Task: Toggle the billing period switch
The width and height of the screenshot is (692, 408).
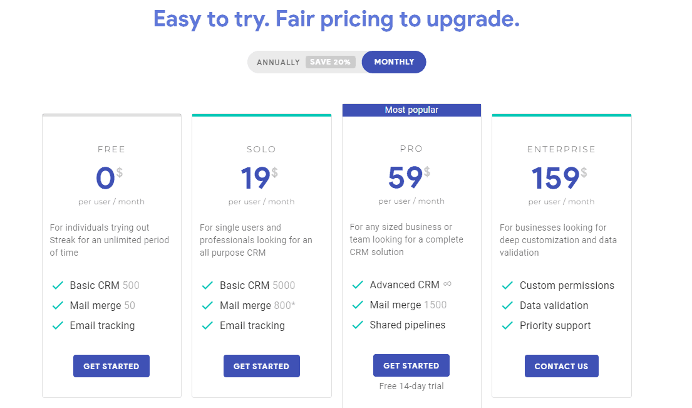Action: pyautogui.click(x=337, y=62)
